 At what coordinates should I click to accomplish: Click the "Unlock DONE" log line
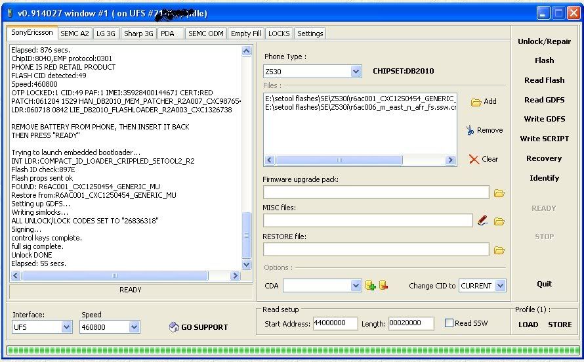pos(31,255)
